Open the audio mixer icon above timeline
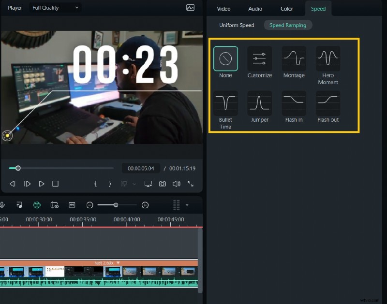387x304 pixels. click(19, 205)
